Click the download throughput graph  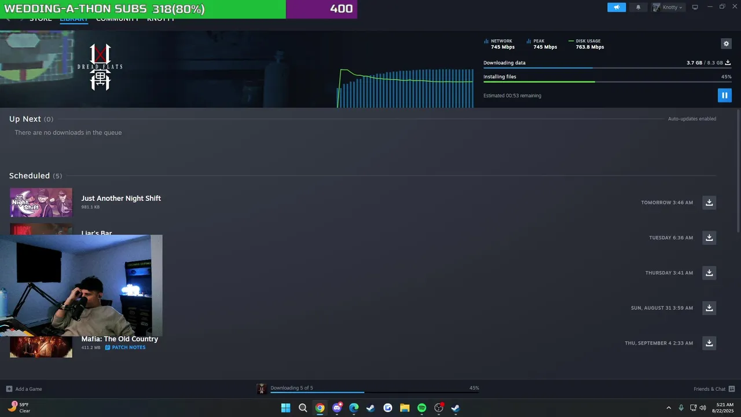[x=405, y=88]
